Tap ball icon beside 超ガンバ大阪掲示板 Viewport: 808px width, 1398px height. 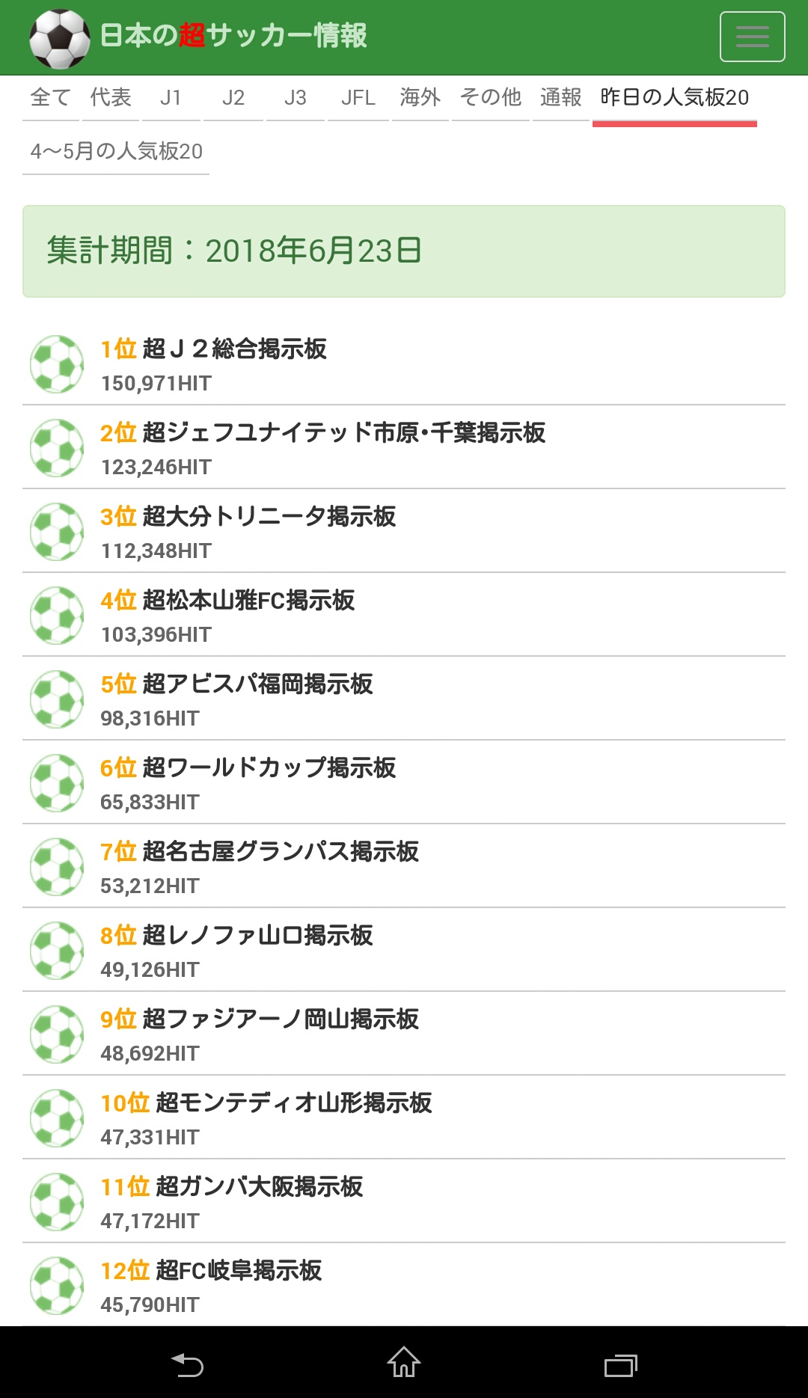pos(57,1202)
